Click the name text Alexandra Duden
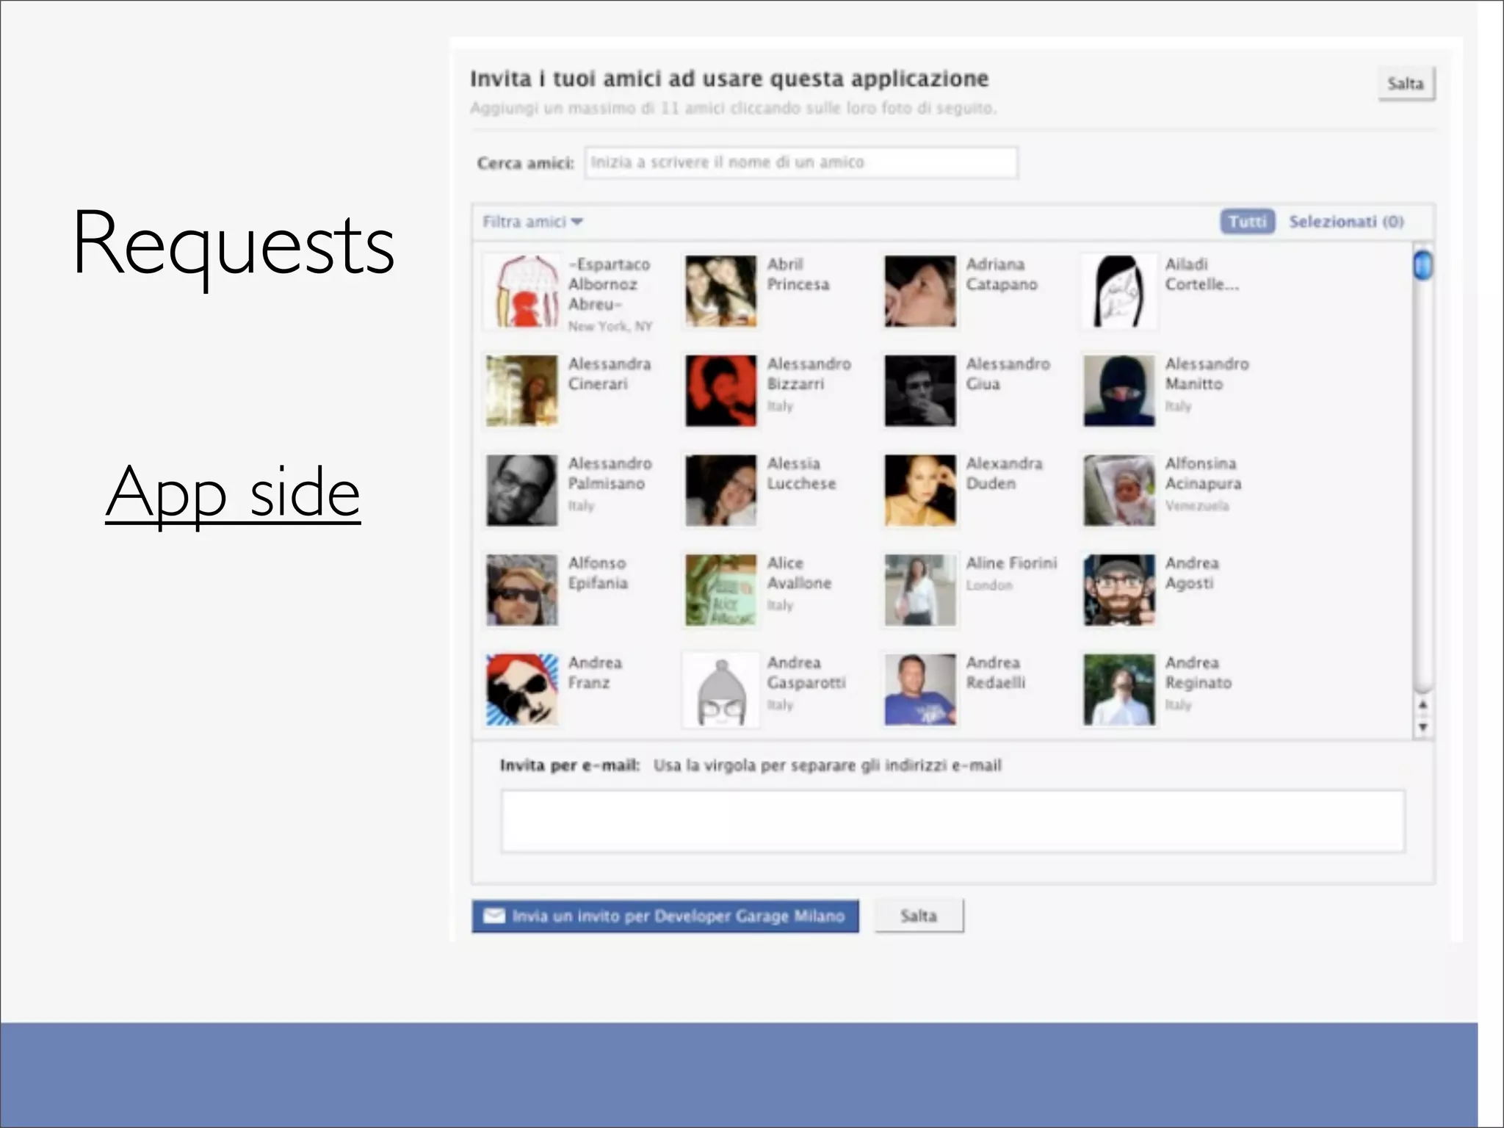Screen dimensions: 1504x1128 point(1004,474)
